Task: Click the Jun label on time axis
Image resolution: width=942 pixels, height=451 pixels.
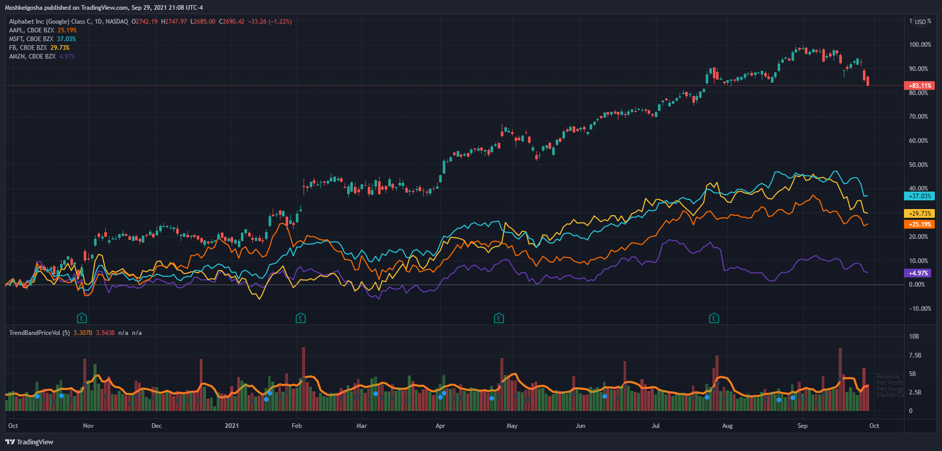Action: coord(580,426)
